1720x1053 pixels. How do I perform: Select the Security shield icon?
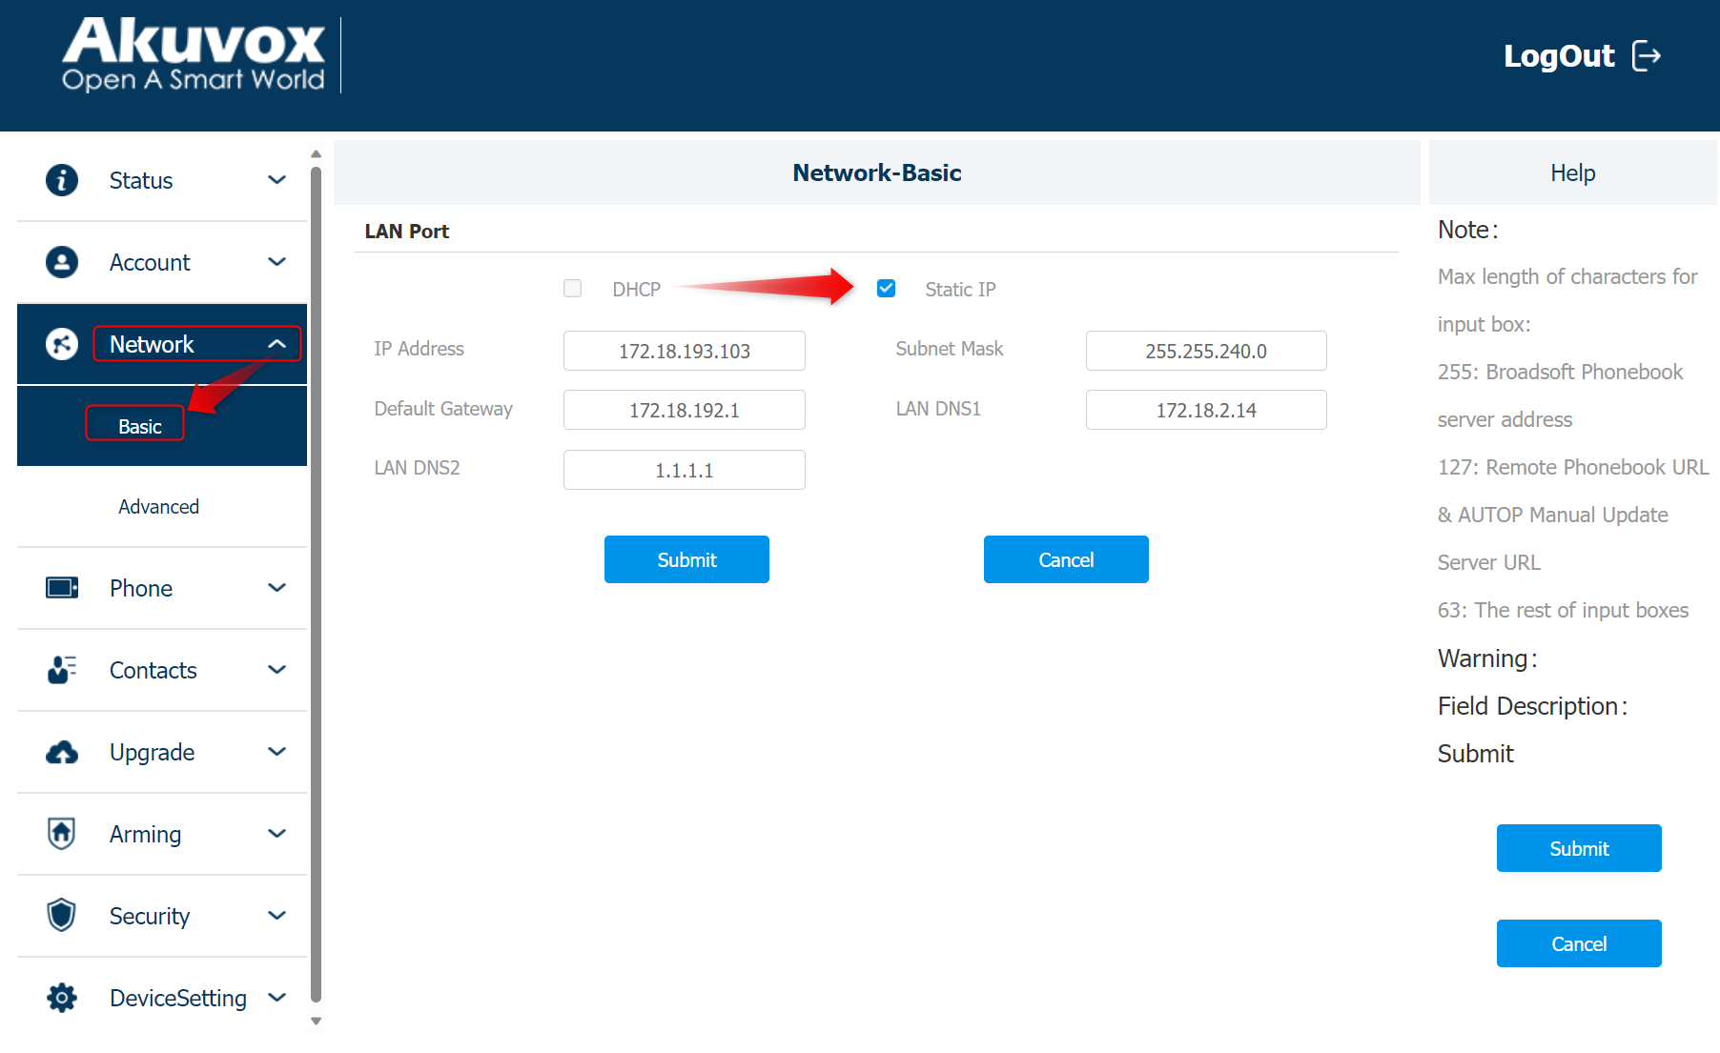61,916
